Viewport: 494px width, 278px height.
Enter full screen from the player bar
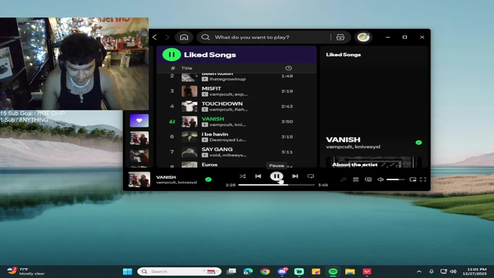(423, 180)
